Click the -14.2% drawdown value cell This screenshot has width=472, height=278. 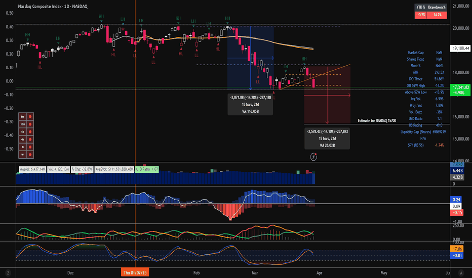click(x=437, y=15)
